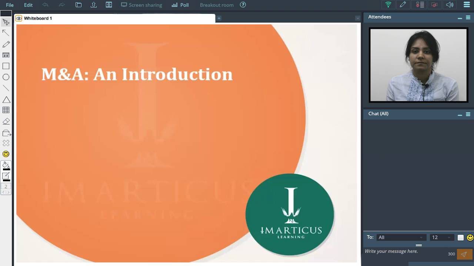The height and width of the screenshot is (266, 474).
Task: Start a Poll from the toolbar
Action: coord(180,5)
